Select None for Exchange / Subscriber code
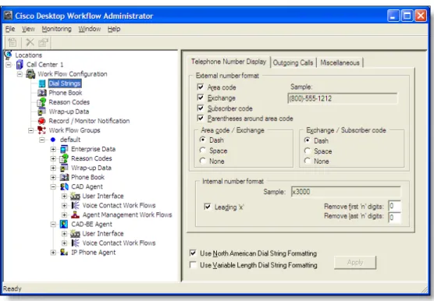 click(x=308, y=161)
